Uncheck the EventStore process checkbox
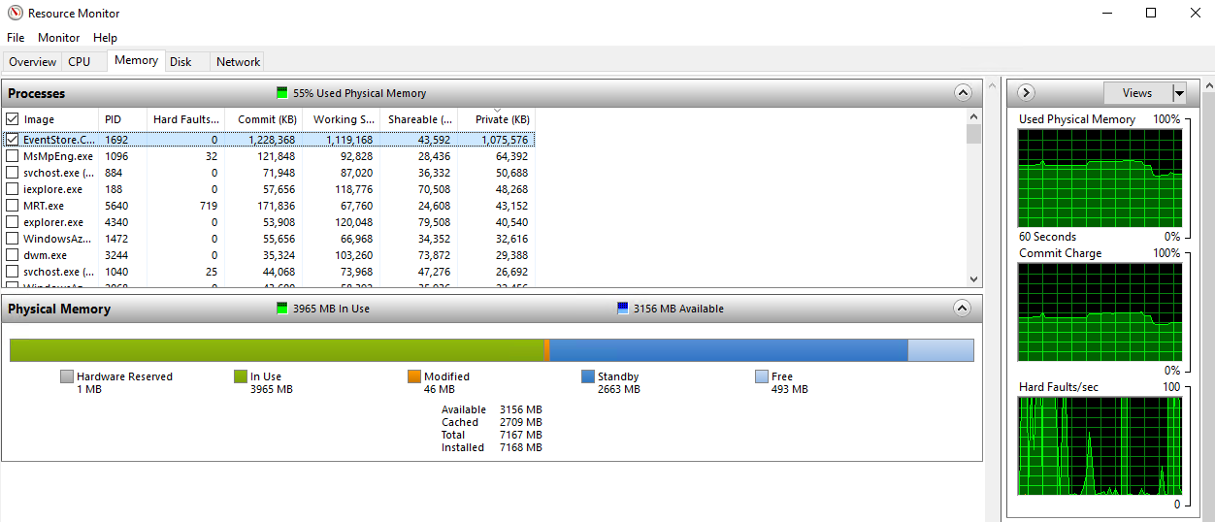 click(x=13, y=140)
